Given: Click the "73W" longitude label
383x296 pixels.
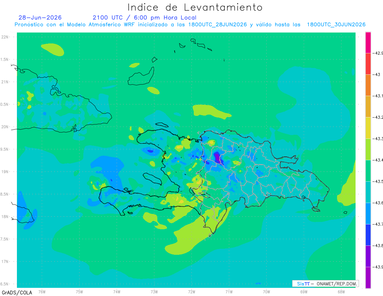Looking at the screenshot, I should [x=154, y=292].
